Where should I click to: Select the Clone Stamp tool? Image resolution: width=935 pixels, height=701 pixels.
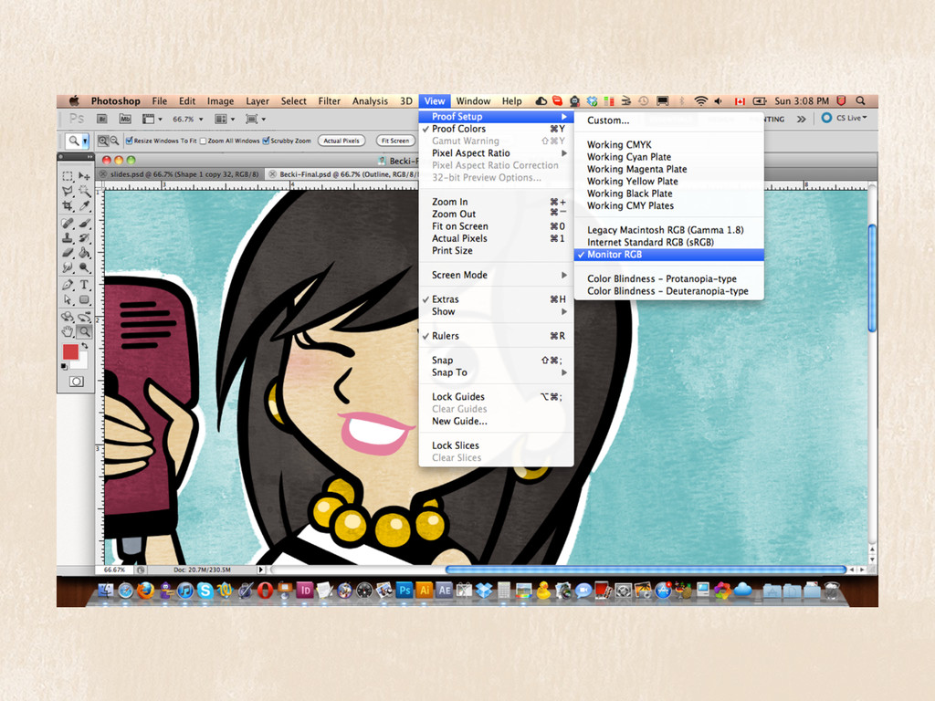pos(68,238)
